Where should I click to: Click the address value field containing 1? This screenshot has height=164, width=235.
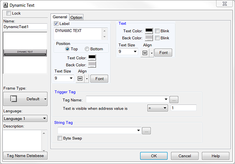point(183,108)
